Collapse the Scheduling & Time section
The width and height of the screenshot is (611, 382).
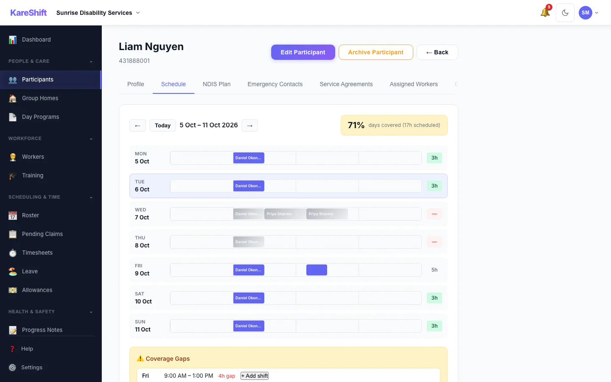91,197
